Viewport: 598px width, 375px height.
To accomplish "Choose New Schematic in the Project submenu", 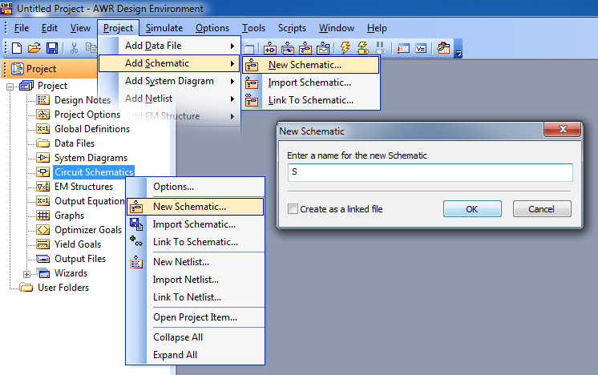I will point(311,65).
